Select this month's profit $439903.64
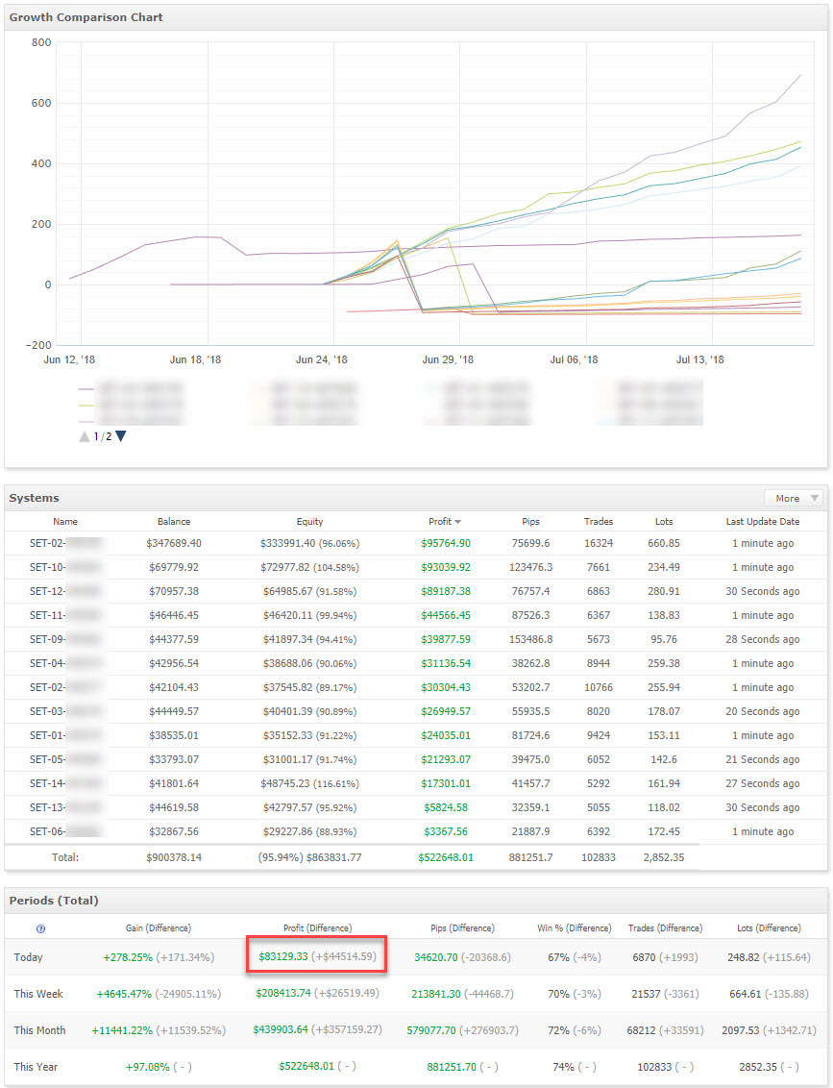Screen dimensions: 833x1088 281,1029
